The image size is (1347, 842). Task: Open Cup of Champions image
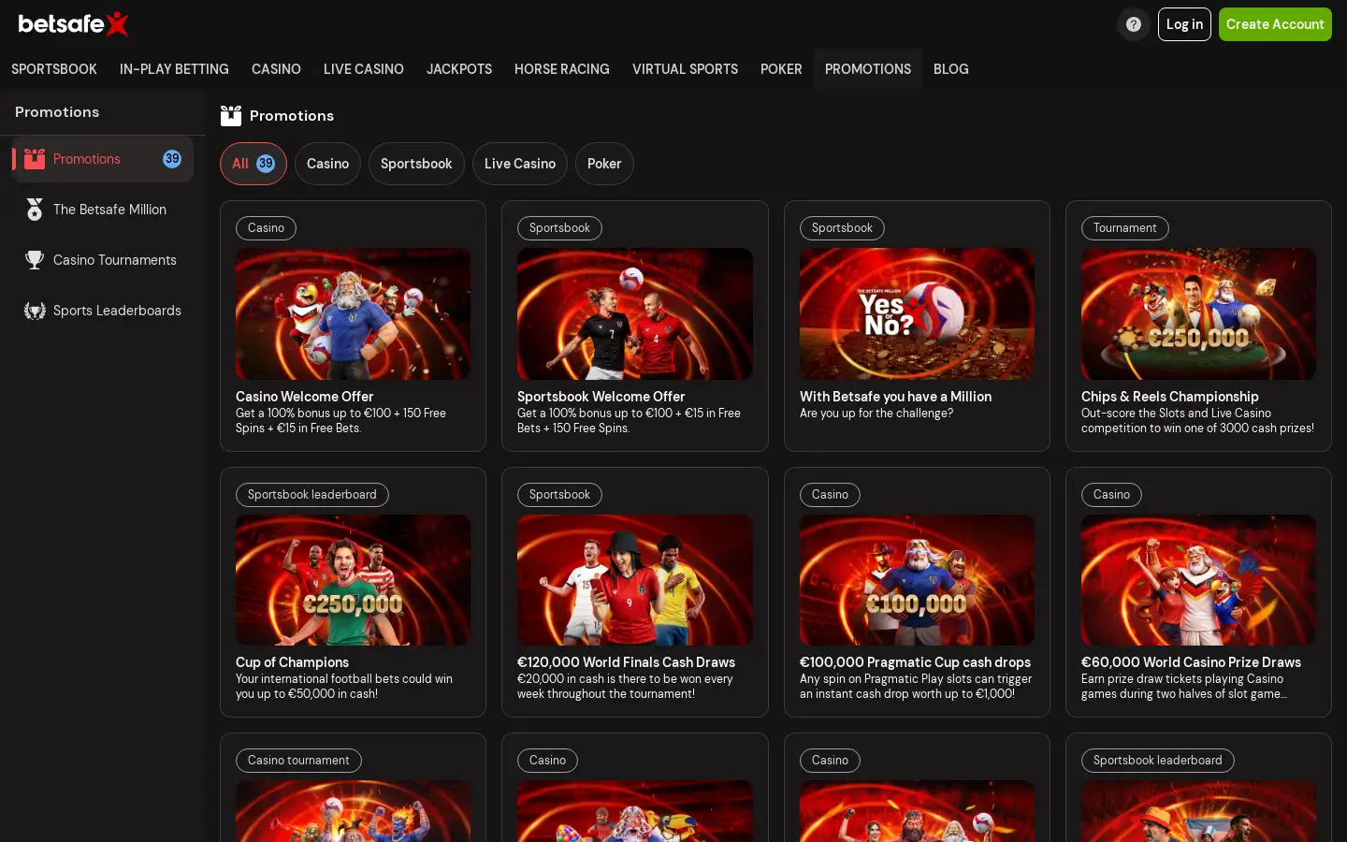354,580
